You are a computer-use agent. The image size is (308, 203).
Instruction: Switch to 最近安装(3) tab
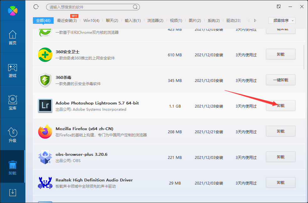(67, 20)
